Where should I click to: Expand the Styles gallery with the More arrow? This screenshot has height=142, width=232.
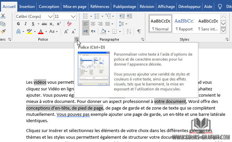click(223, 30)
